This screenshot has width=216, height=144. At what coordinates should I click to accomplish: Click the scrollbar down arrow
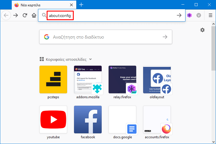coord(213,142)
